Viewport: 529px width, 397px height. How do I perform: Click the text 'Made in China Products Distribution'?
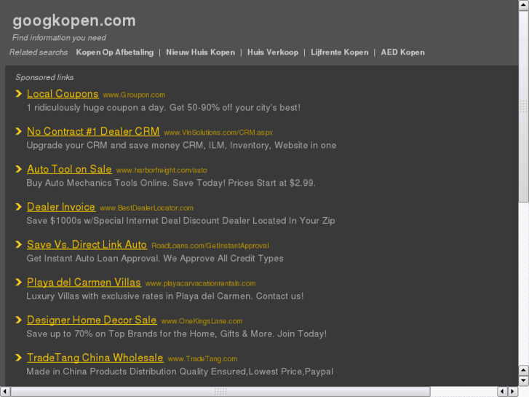click(x=102, y=372)
